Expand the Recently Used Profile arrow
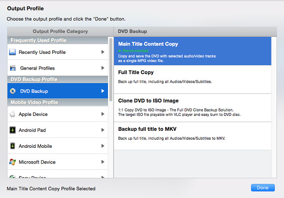 [x=103, y=52]
